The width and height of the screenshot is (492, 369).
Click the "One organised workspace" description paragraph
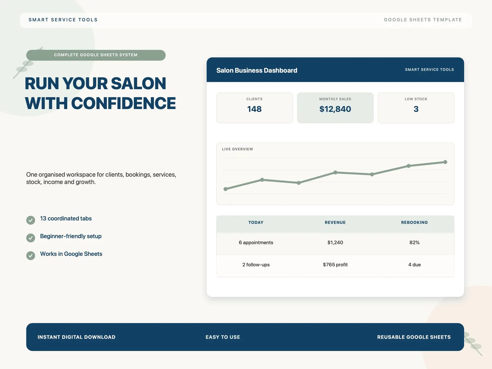[x=101, y=178]
